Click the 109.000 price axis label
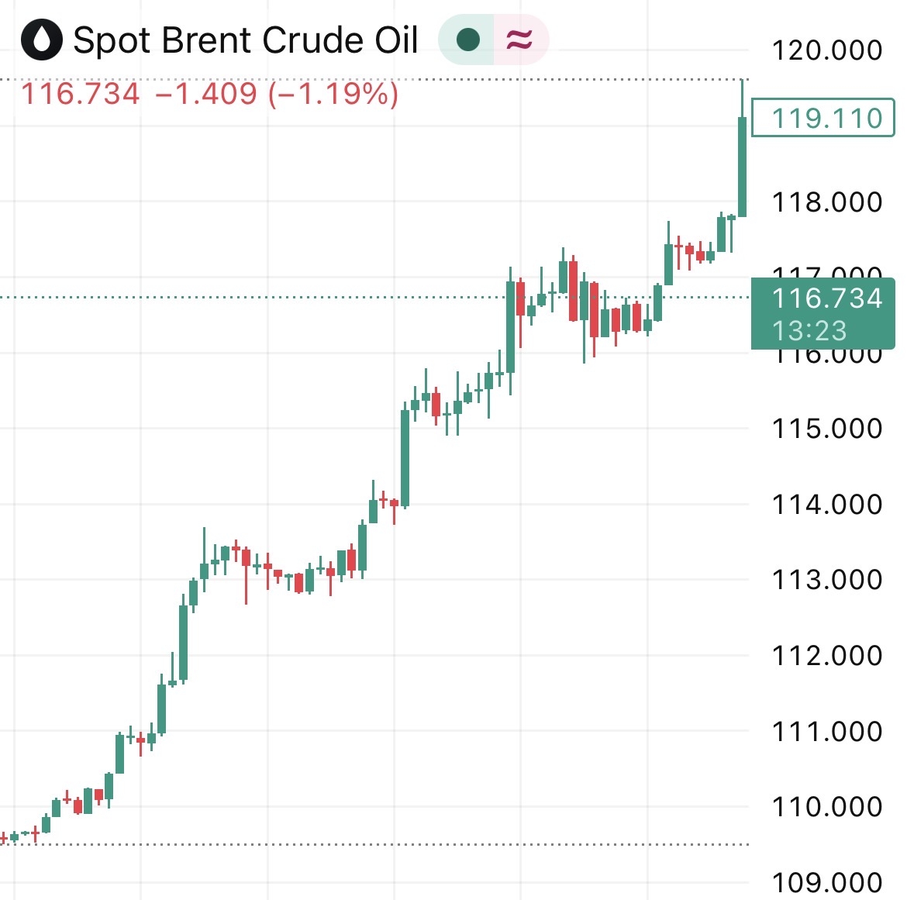Image resolution: width=907 pixels, height=900 pixels. 827,883
